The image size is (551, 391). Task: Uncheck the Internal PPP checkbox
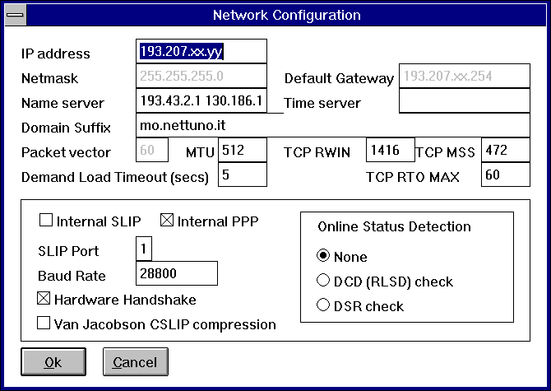click(x=168, y=221)
